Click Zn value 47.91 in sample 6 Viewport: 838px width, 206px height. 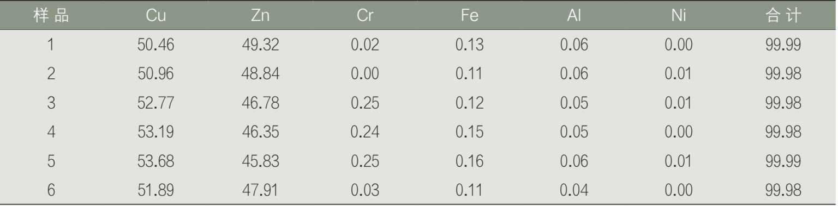click(260, 190)
